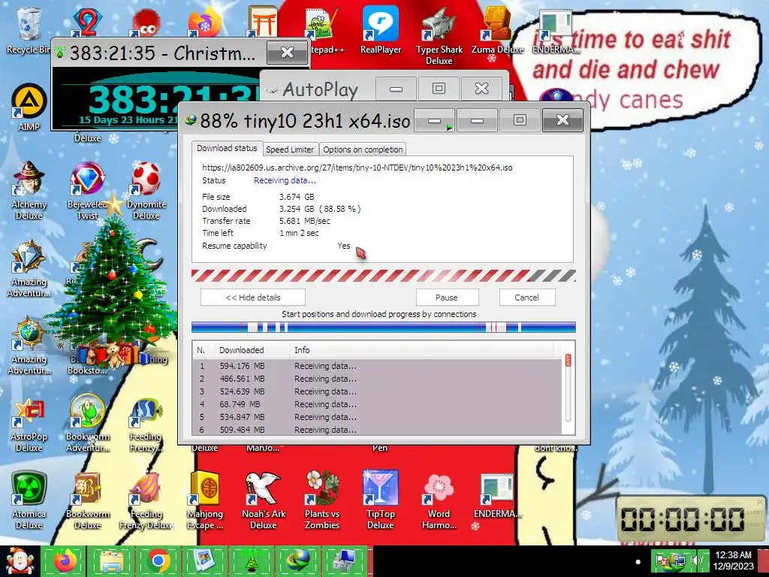Click the connections progress bar
This screenshot has height=577, width=769.
click(384, 328)
